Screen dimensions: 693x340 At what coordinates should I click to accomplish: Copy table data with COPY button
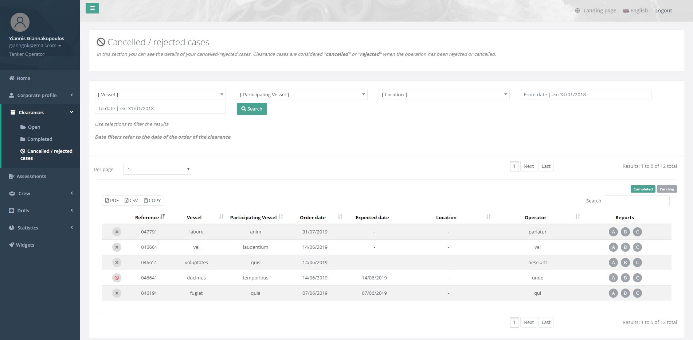tap(152, 201)
